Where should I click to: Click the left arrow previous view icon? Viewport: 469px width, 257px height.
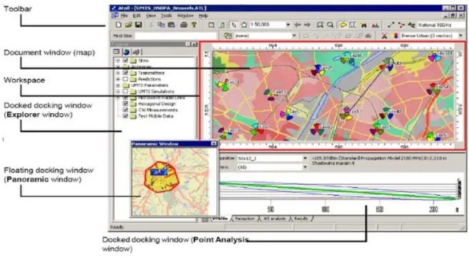coord(298,25)
